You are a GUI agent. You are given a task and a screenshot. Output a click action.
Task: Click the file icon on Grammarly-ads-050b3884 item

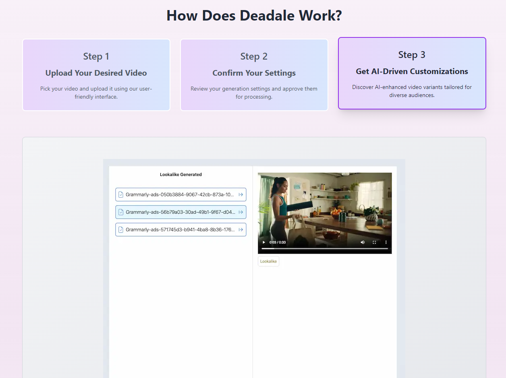point(120,194)
